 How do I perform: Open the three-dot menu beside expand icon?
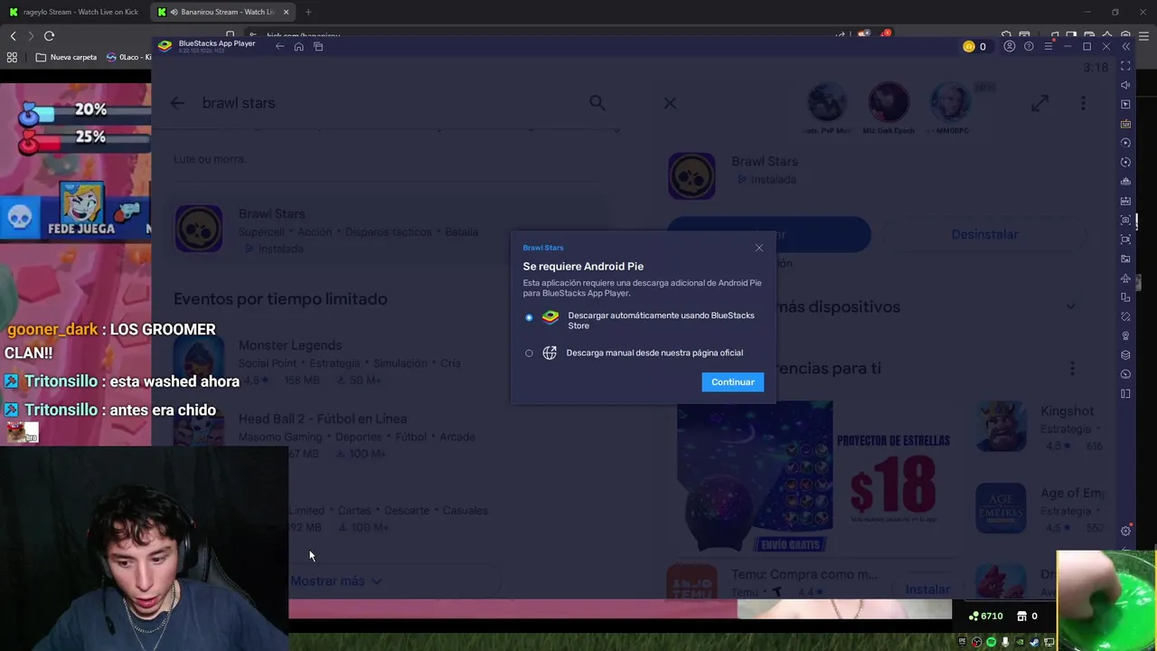coord(1083,103)
